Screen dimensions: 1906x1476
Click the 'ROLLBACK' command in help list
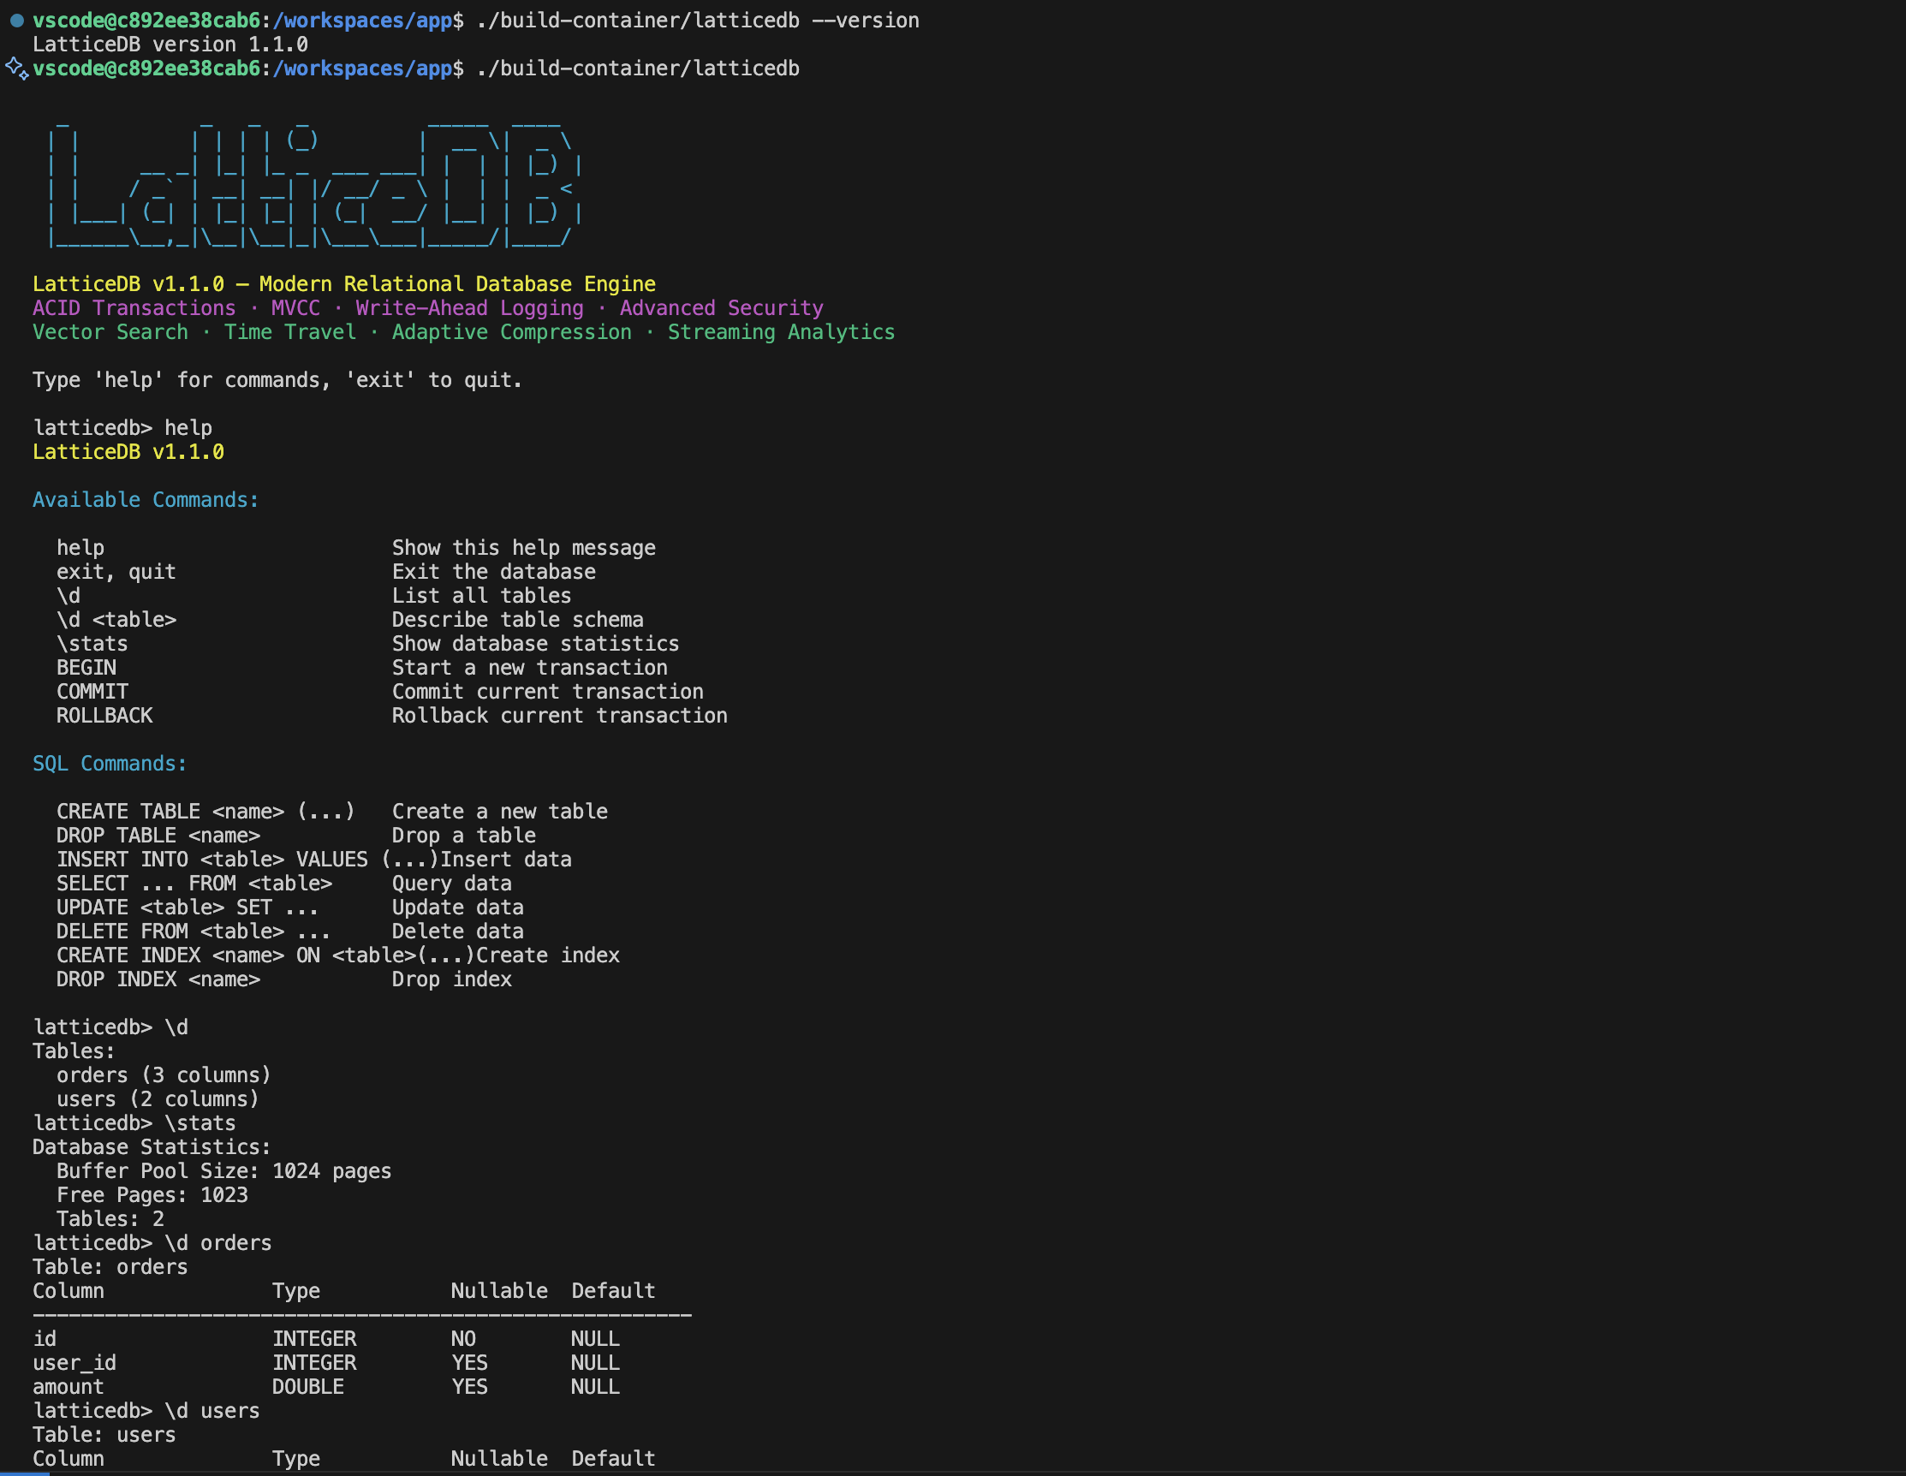tap(104, 715)
